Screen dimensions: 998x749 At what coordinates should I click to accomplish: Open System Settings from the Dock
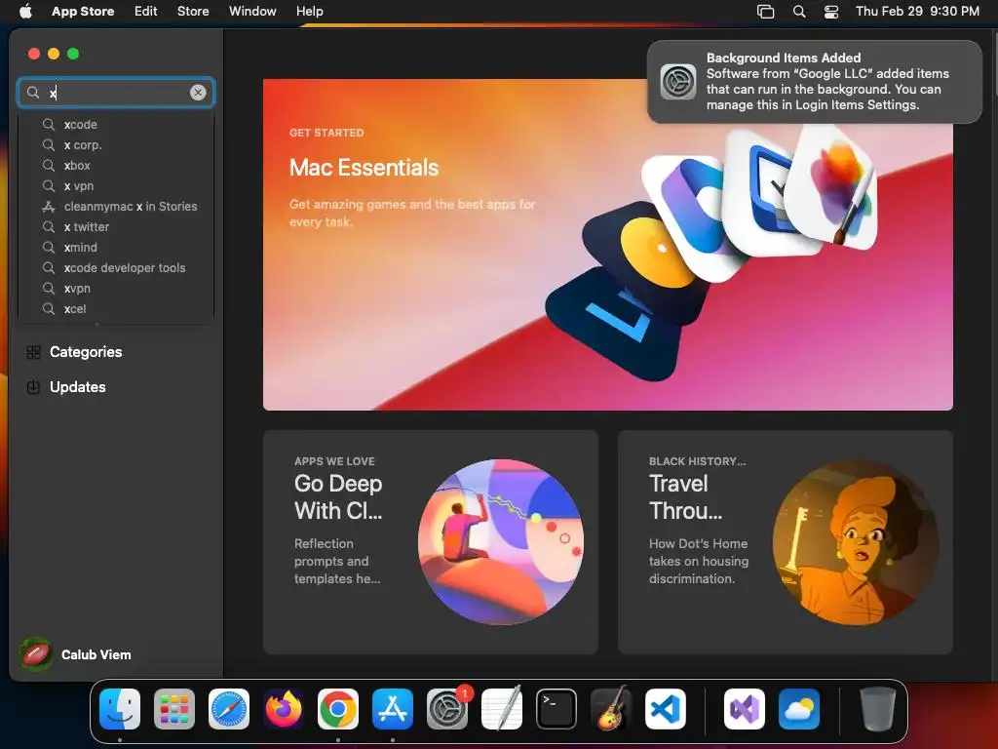(447, 709)
